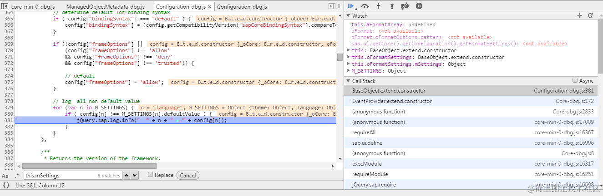Open core-min-0-dbg.js:16317 source link

563,164
